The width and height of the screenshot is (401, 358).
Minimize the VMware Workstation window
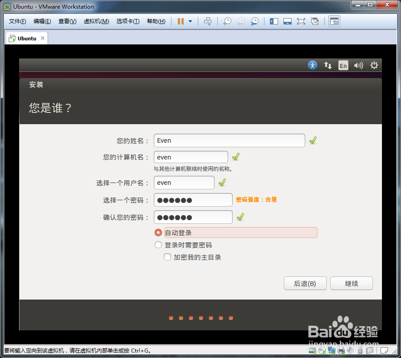358,5
